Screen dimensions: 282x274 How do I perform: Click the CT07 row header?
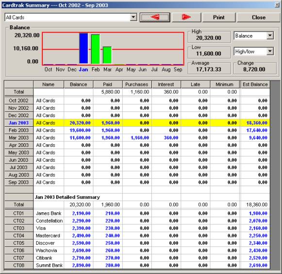pyautogui.click(x=19, y=258)
